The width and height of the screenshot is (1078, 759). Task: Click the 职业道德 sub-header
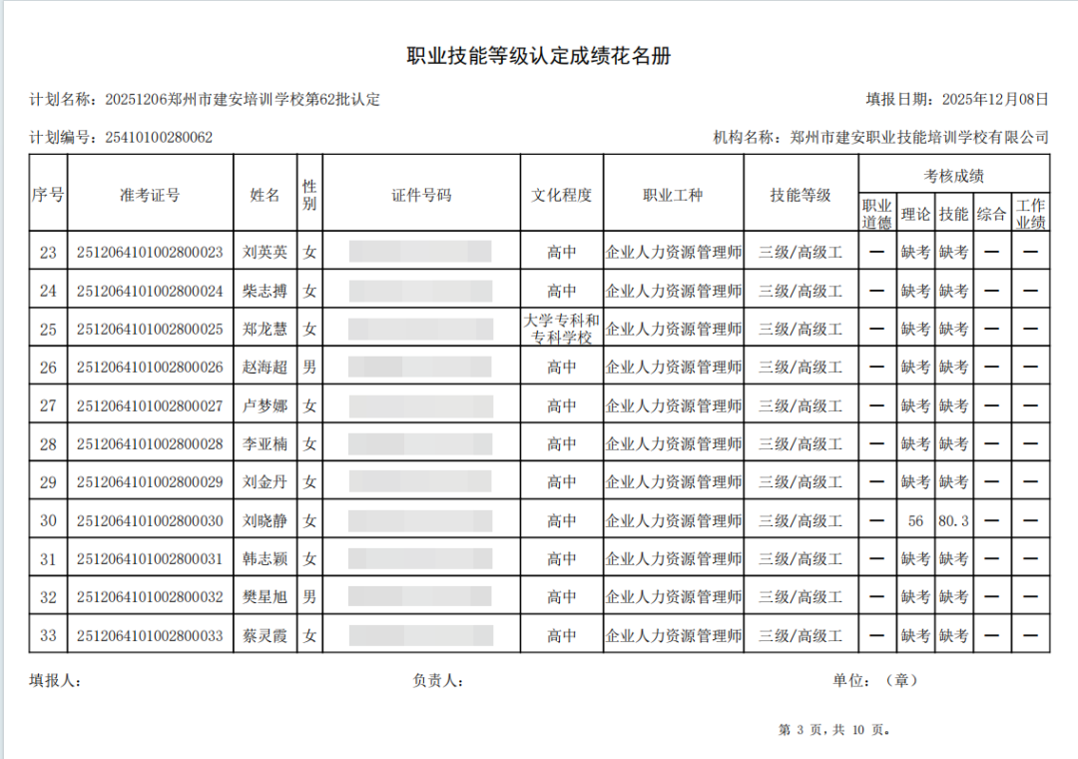[x=876, y=214]
